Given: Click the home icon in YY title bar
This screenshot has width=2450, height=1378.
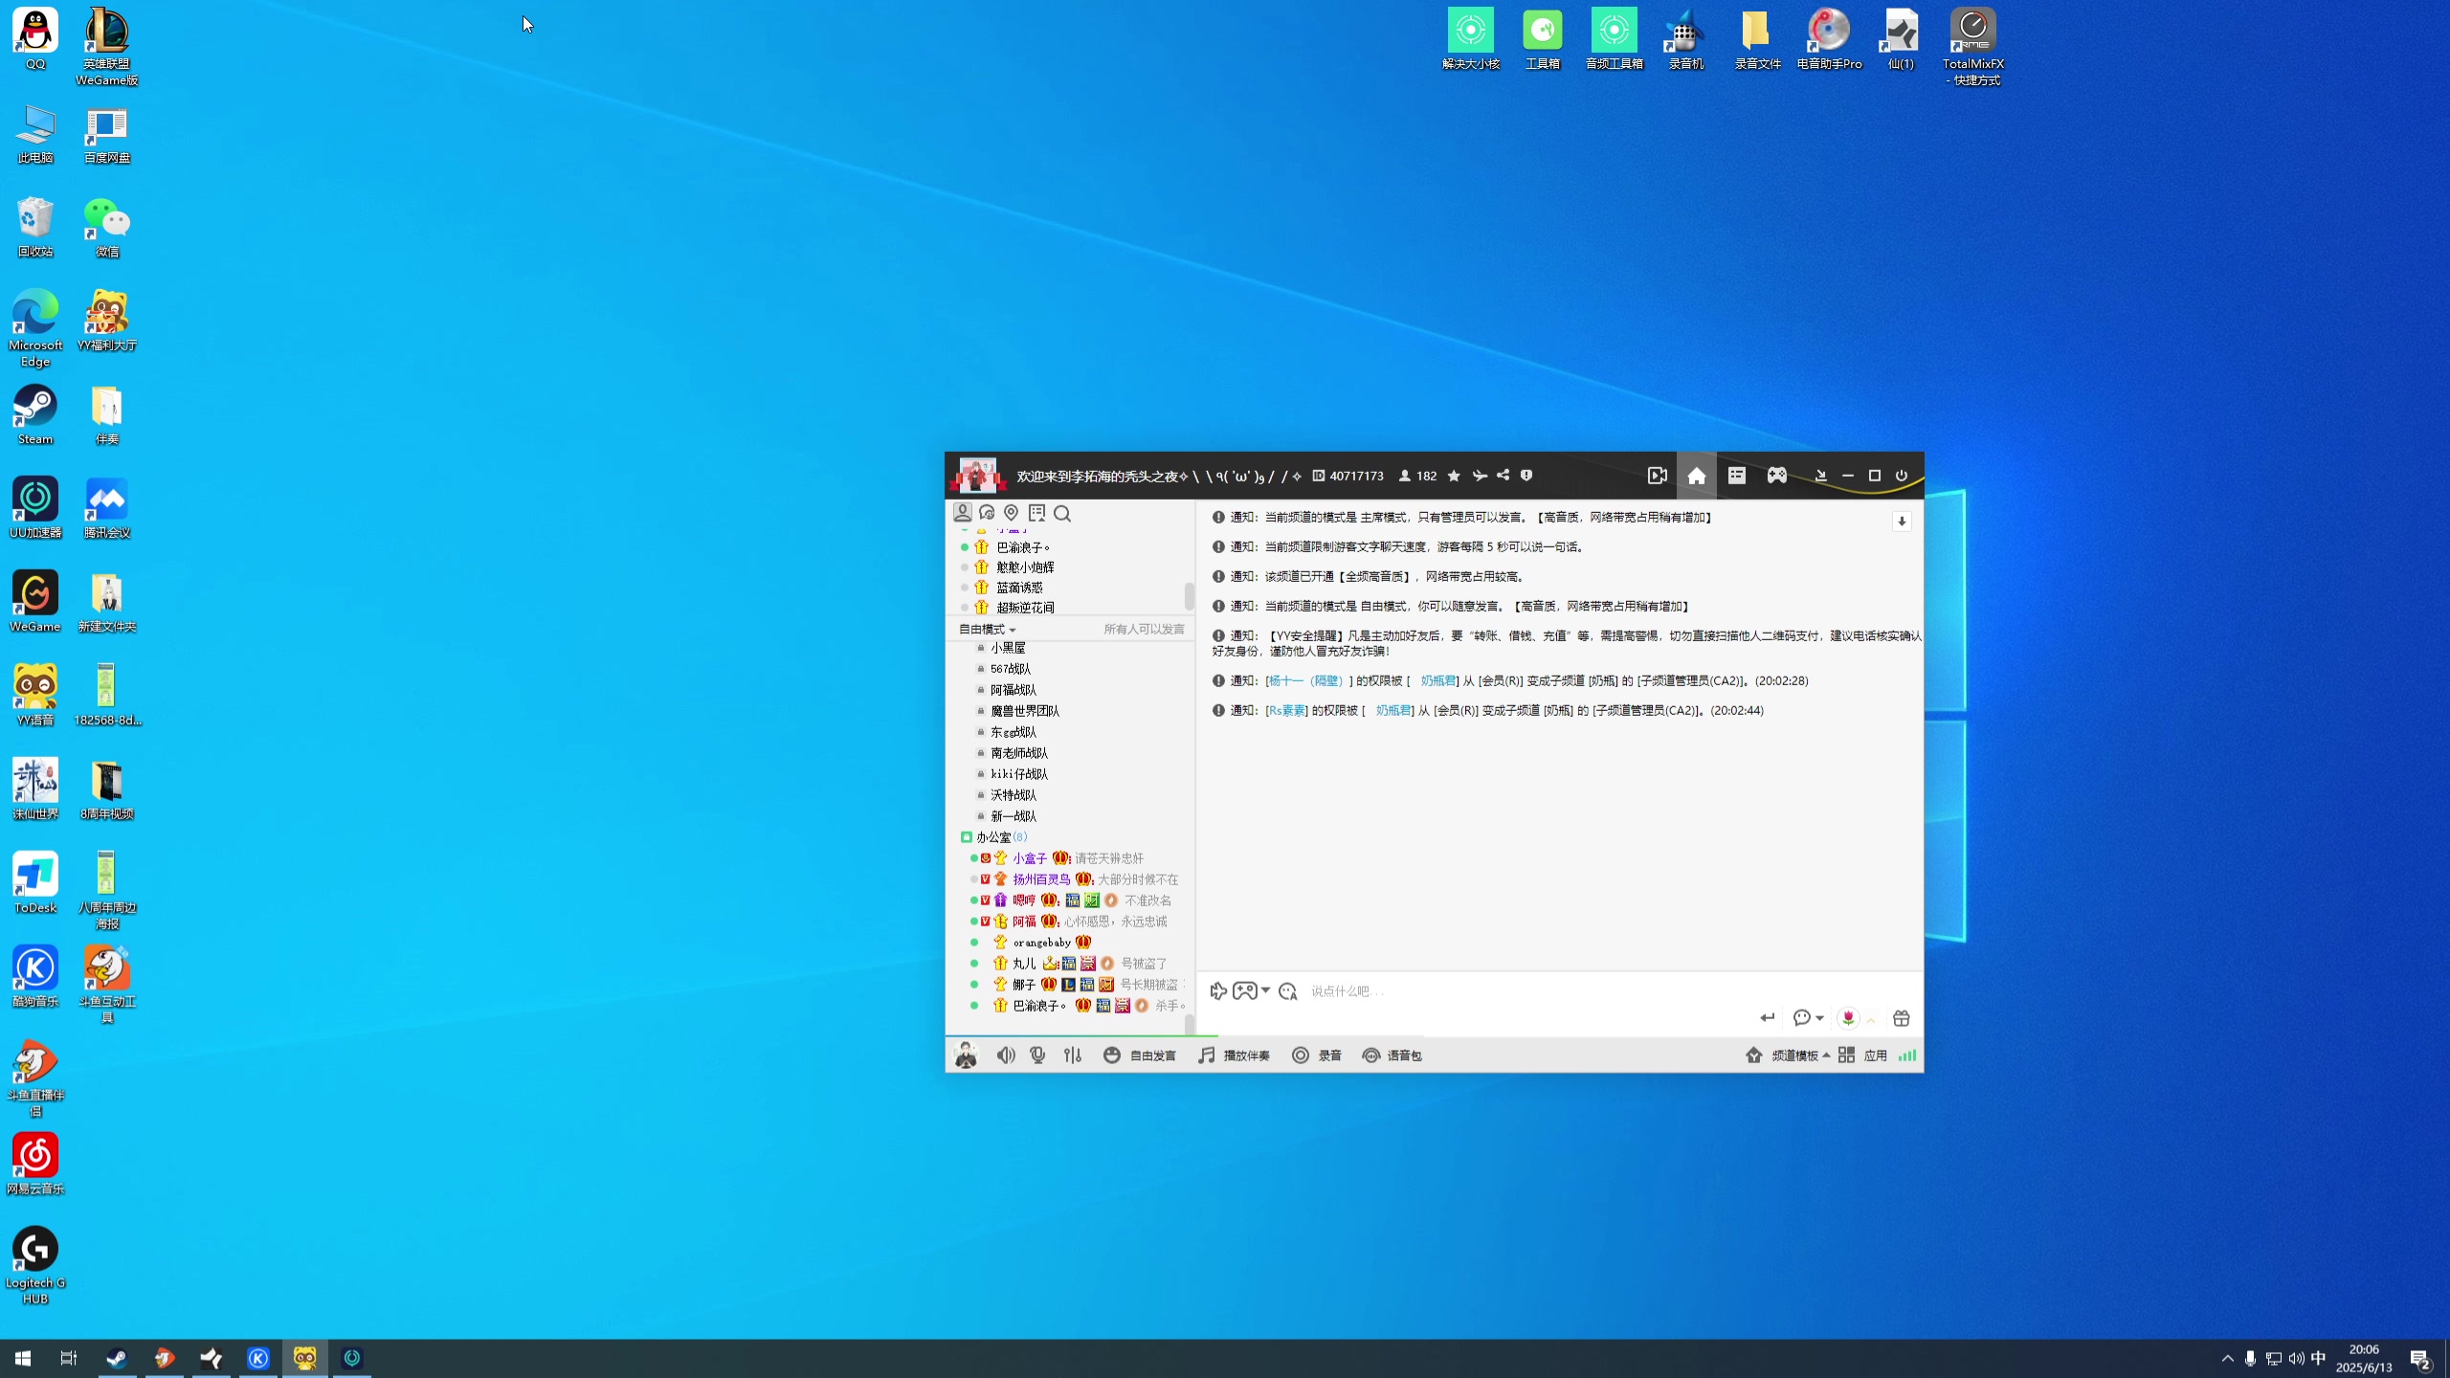Looking at the screenshot, I should click(1696, 476).
